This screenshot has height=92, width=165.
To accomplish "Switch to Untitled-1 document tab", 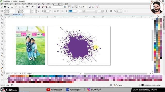I will (x=7, y=15).
